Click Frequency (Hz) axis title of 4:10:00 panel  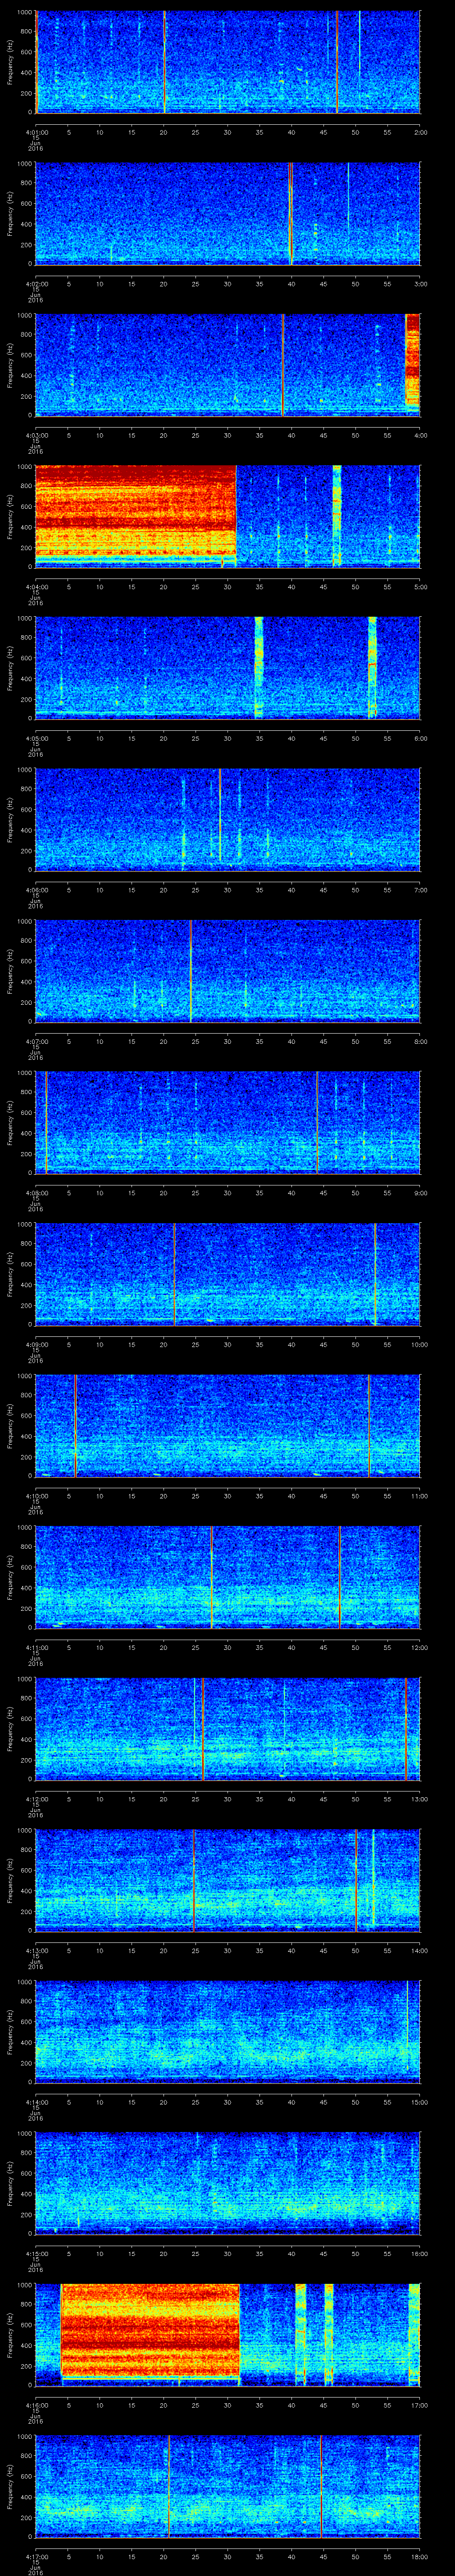point(10,1425)
